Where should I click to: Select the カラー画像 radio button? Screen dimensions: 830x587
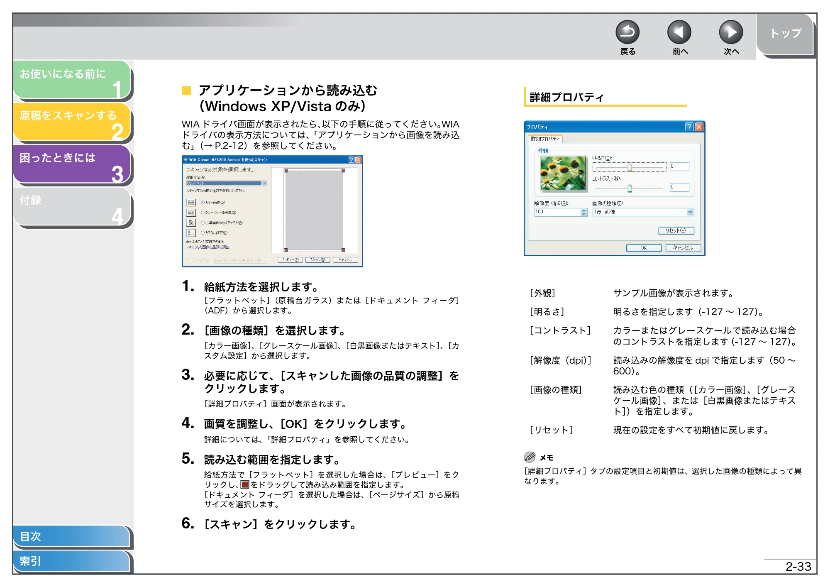click(x=203, y=203)
